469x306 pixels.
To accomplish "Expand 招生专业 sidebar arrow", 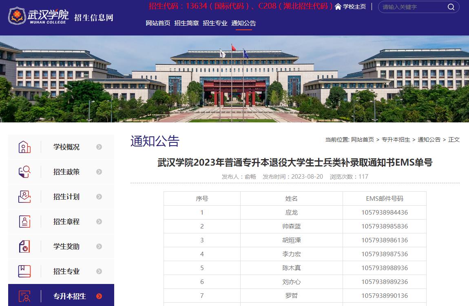I will (x=99, y=271).
